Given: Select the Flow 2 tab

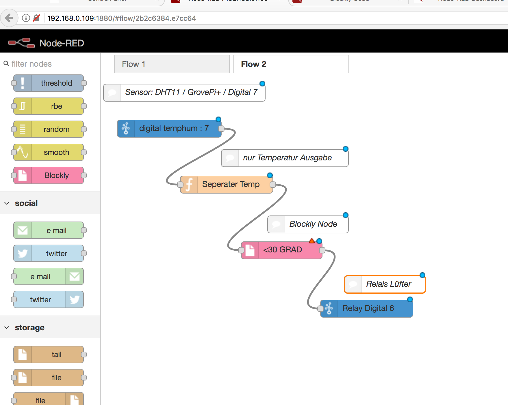Looking at the screenshot, I should click(x=291, y=64).
